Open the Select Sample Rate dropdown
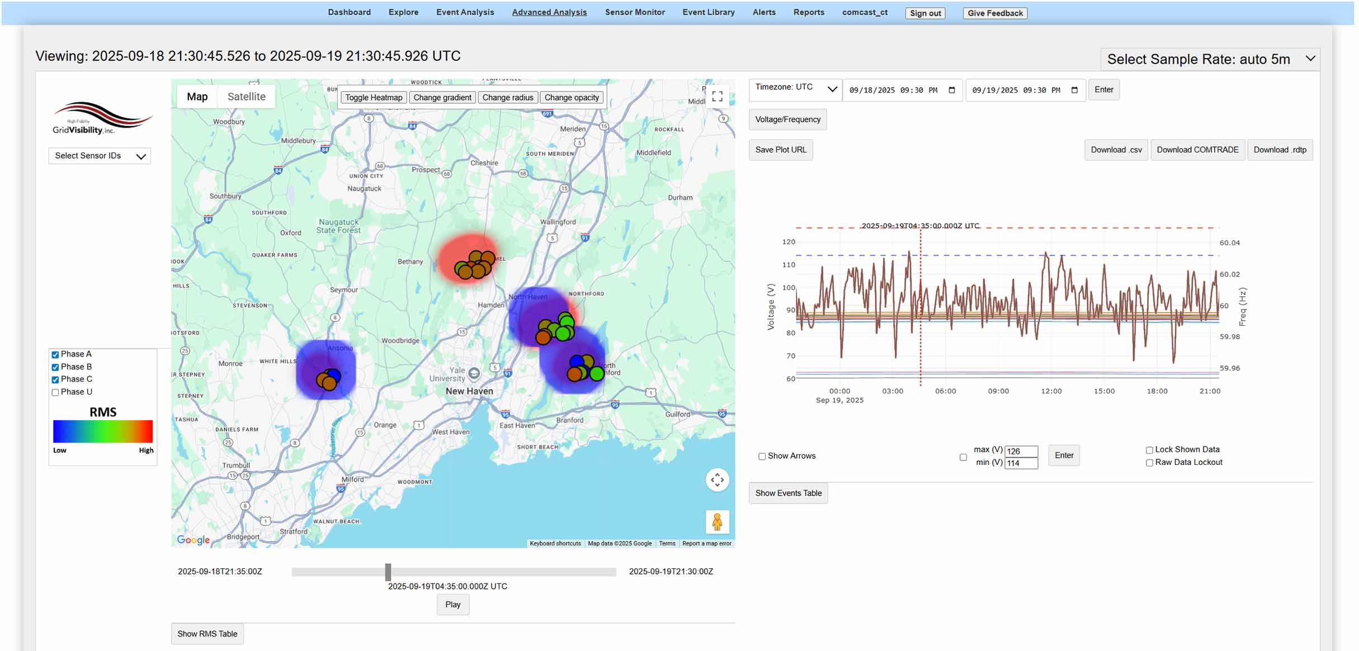This screenshot has width=1359, height=651. [x=1210, y=59]
